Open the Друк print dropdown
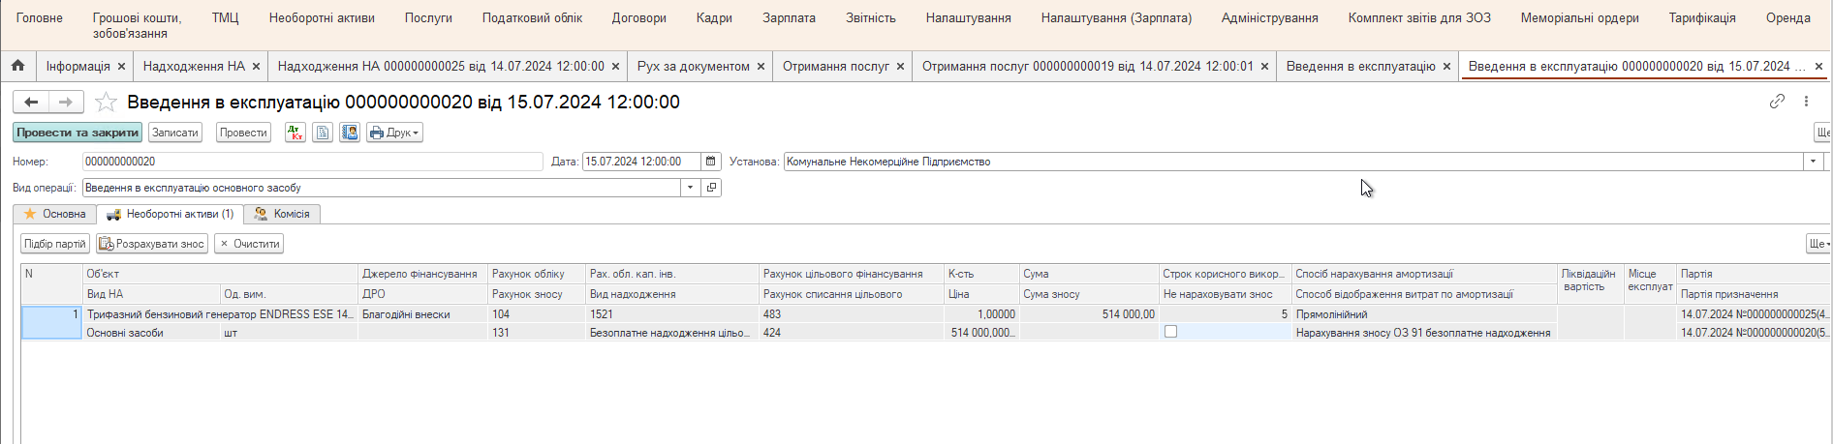The image size is (1833, 444). point(394,133)
